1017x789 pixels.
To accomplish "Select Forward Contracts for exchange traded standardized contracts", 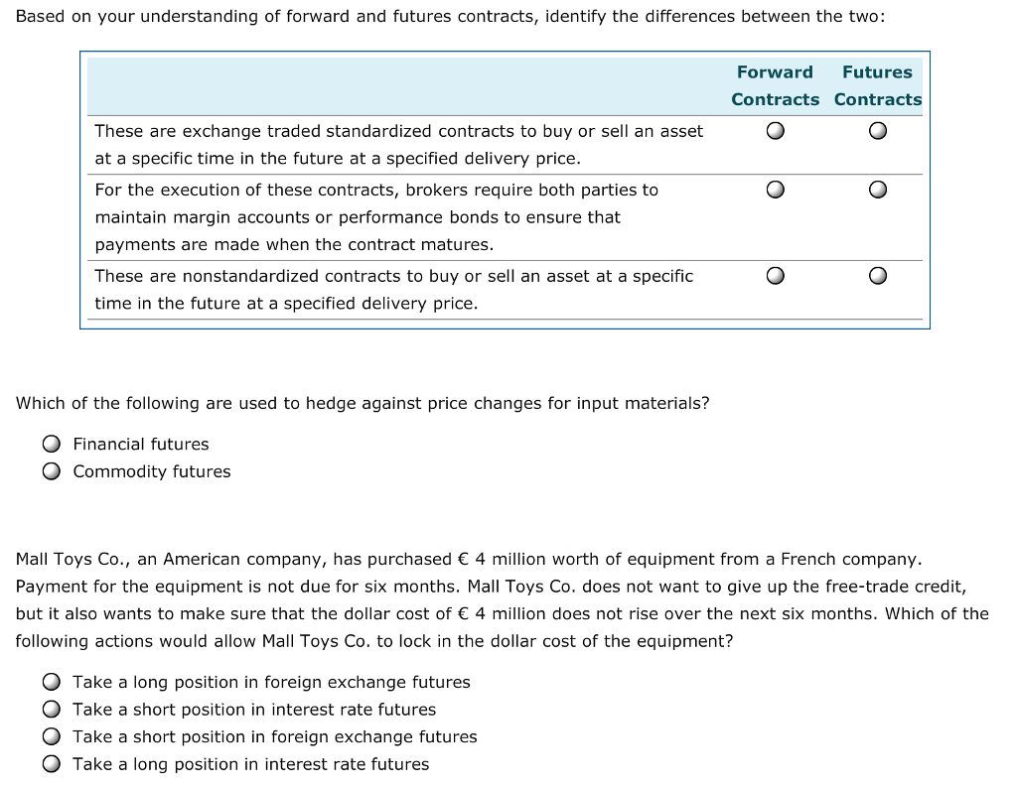I will tap(775, 130).
